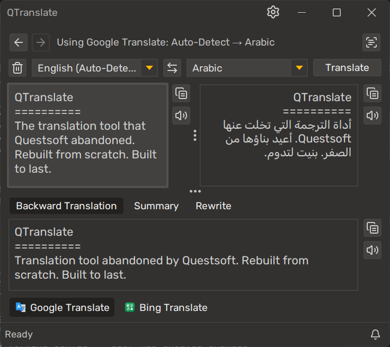Copy the Arabic translation

(x=373, y=93)
